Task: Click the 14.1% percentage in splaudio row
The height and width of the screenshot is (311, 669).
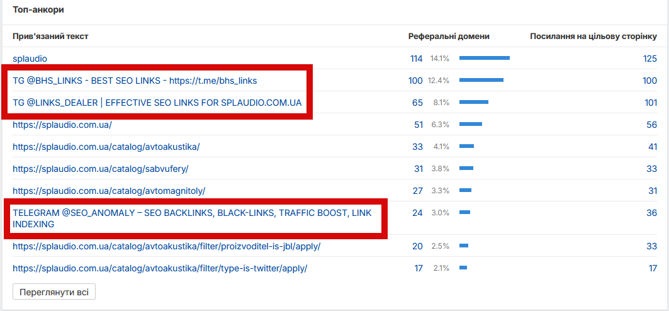Action: pyautogui.click(x=439, y=59)
